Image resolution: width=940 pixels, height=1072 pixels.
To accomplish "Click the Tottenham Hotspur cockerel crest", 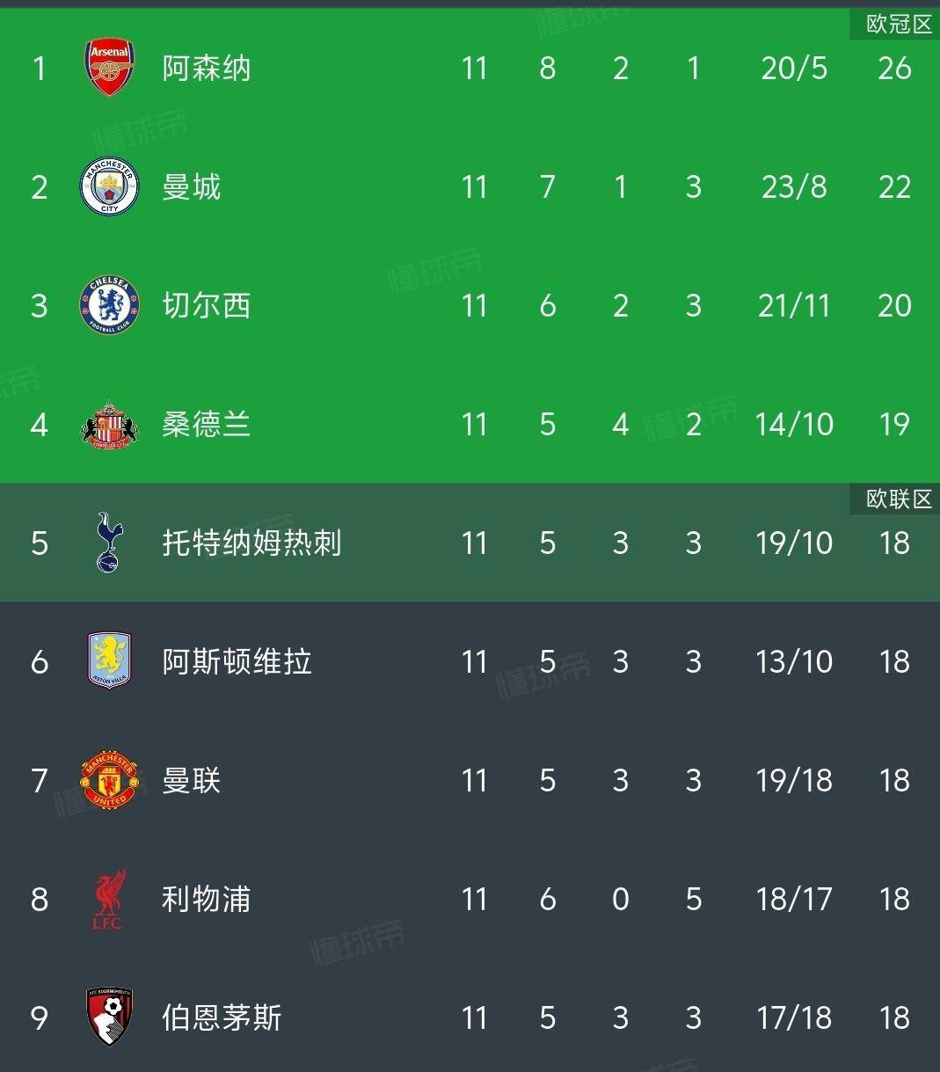I will (109, 543).
